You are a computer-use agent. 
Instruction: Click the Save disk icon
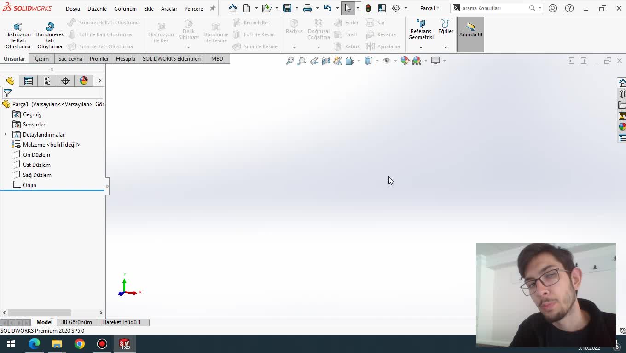pos(287,8)
